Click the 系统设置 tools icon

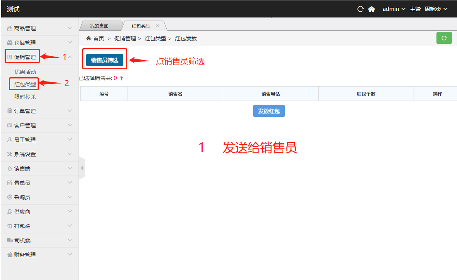coord(10,154)
